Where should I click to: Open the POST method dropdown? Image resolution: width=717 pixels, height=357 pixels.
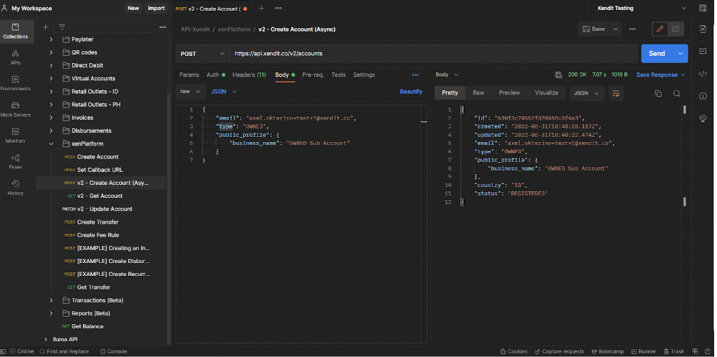click(203, 54)
